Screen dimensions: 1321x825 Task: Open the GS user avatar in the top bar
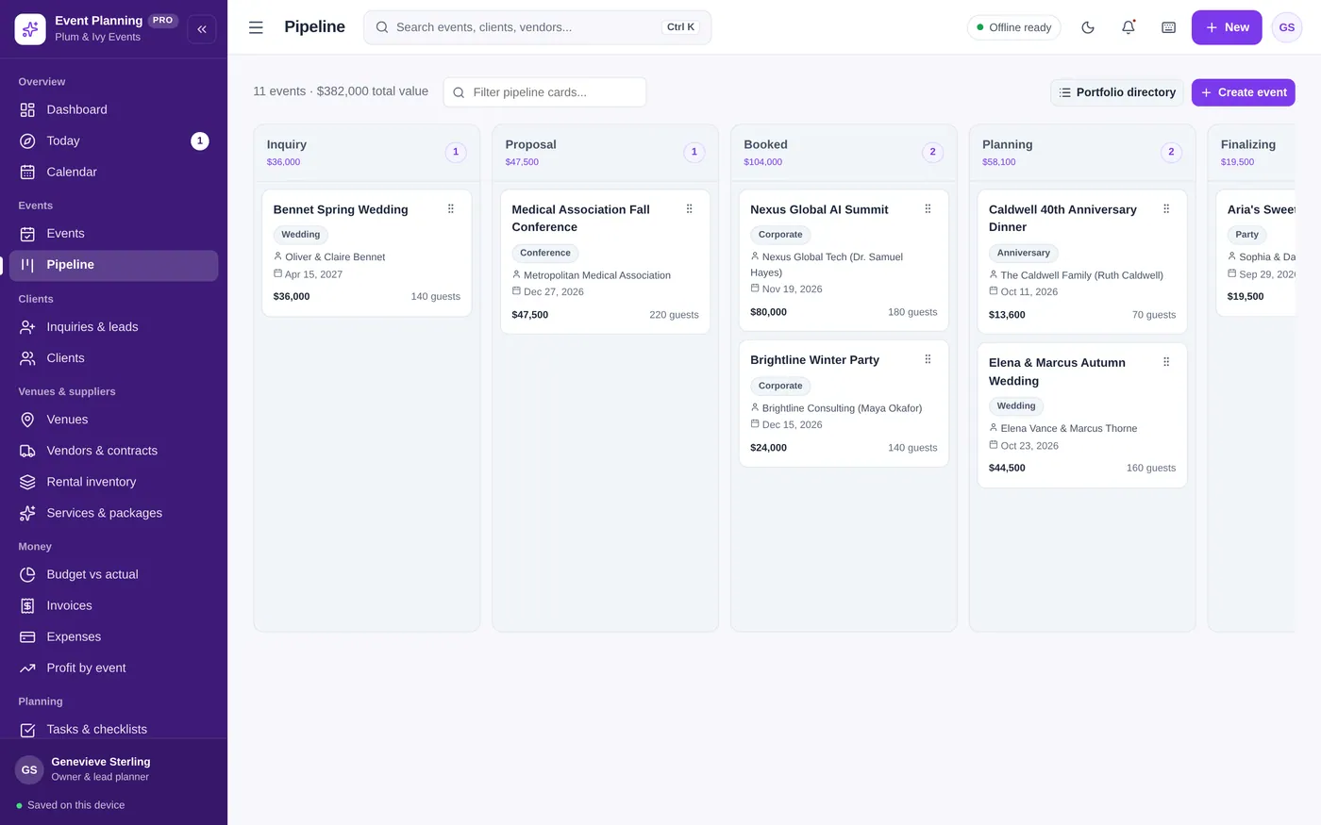coord(1287,27)
